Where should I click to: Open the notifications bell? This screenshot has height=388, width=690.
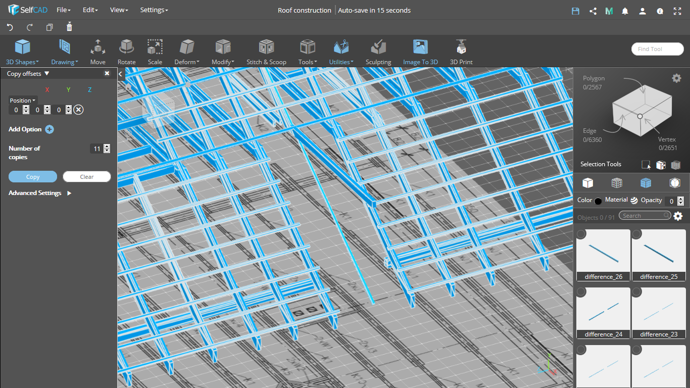point(625,11)
